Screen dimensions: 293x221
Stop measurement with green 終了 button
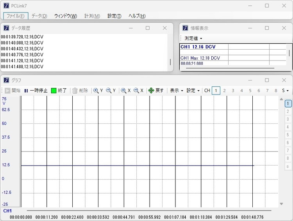[x=59, y=91]
